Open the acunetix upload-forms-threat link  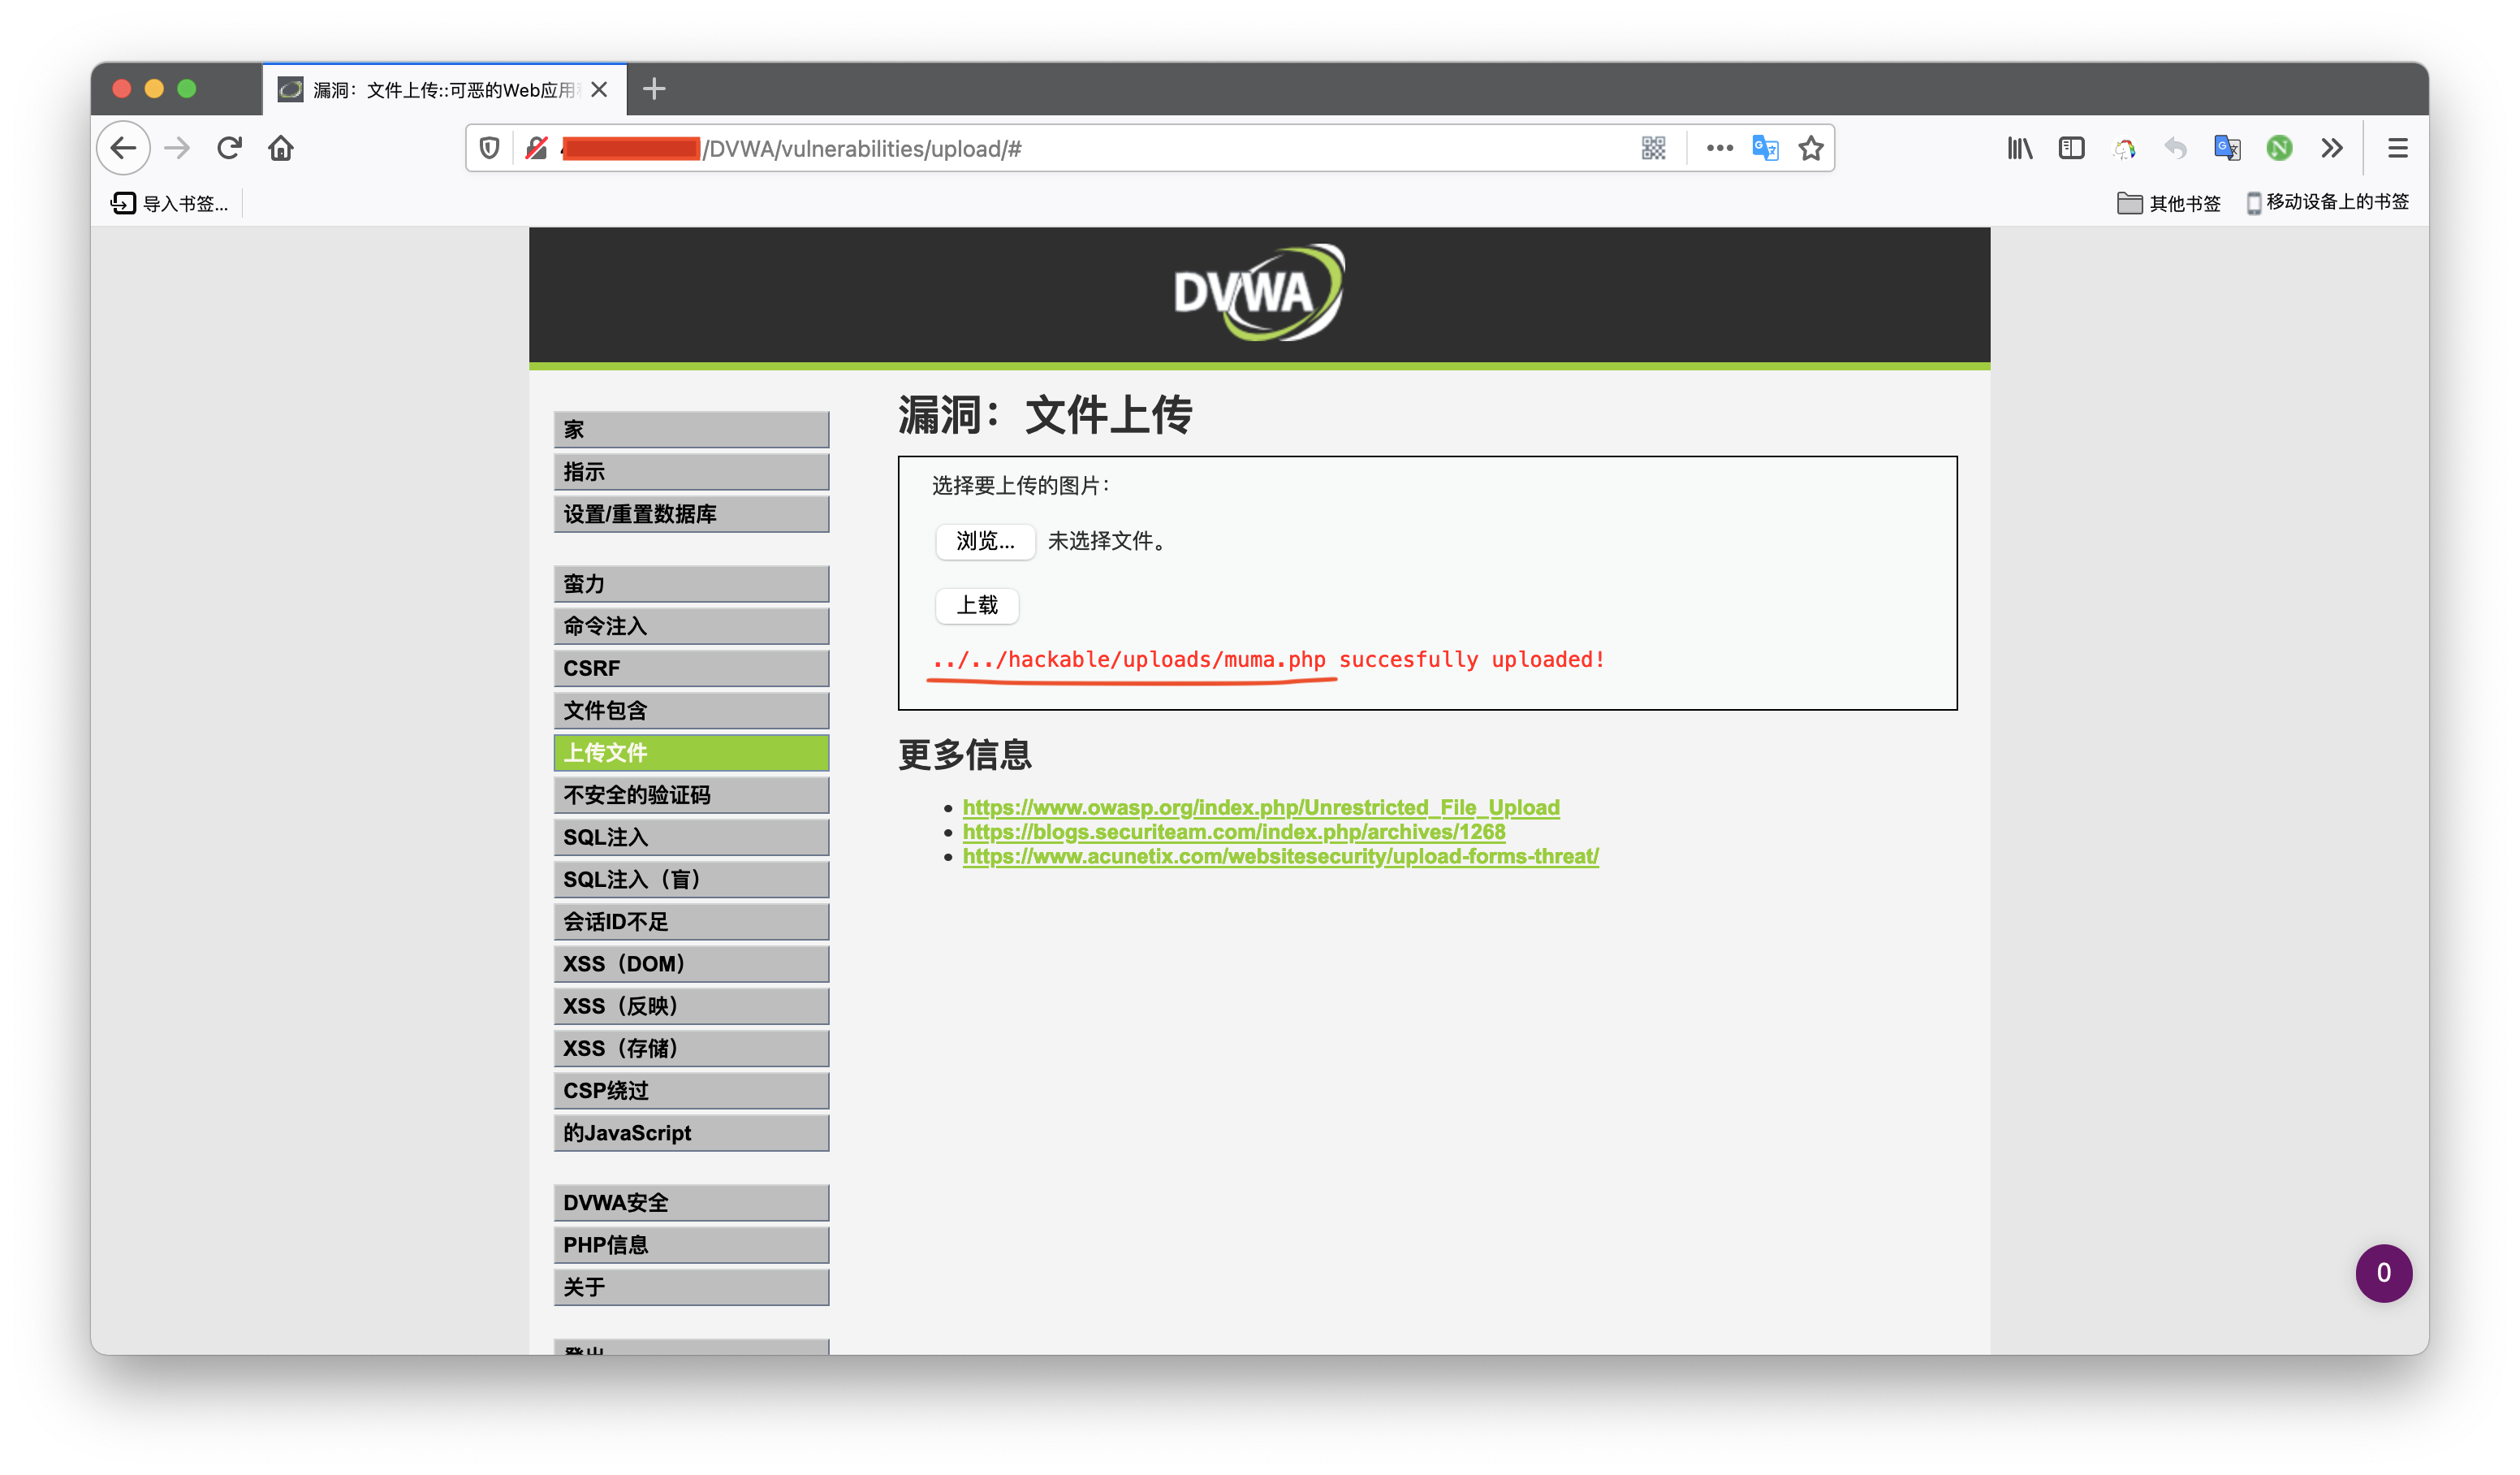click(1281, 857)
